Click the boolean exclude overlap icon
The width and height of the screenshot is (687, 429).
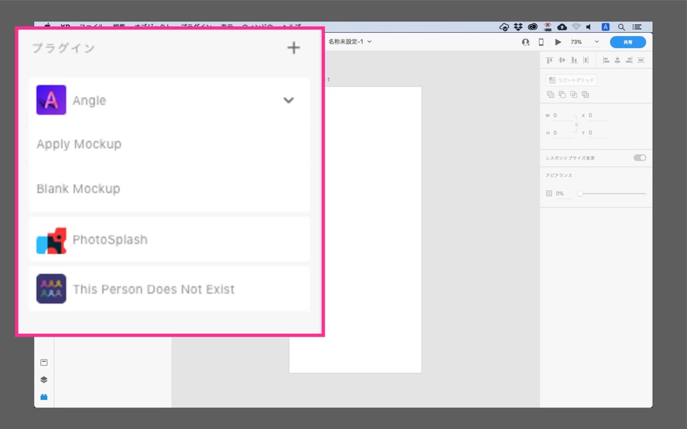pos(585,94)
